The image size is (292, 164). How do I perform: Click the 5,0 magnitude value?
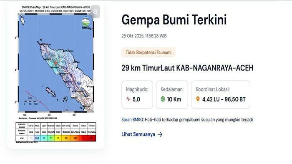[136, 99]
